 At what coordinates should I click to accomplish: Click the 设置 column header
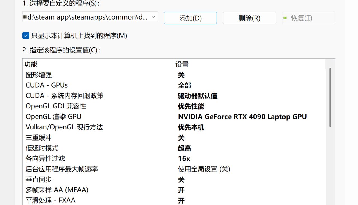click(250, 64)
